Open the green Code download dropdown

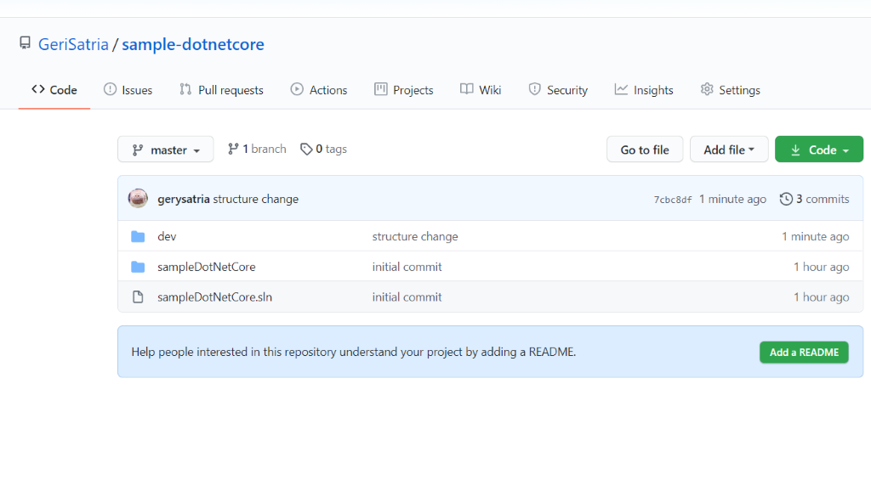[x=819, y=150]
